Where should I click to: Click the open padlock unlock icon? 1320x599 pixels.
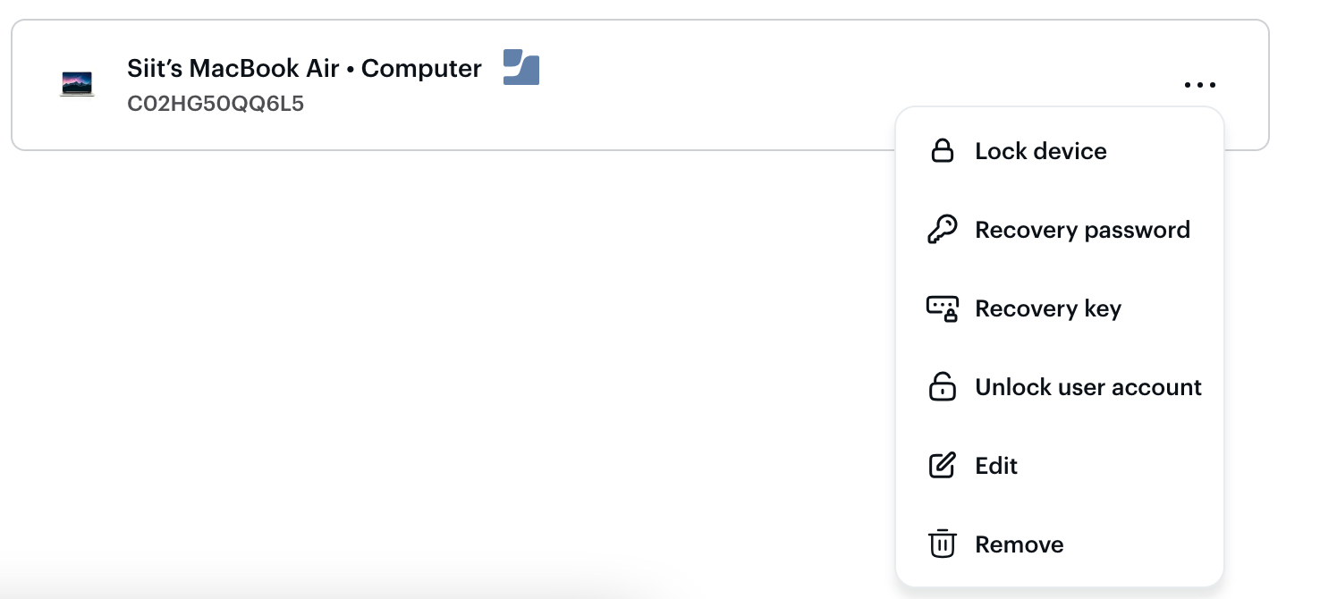942,387
